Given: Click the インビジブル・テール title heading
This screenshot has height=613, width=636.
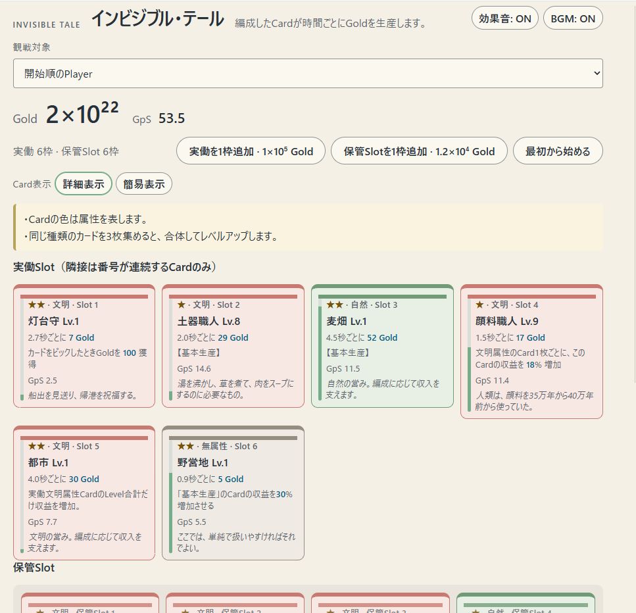Looking at the screenshot, I should click(158, 19).
